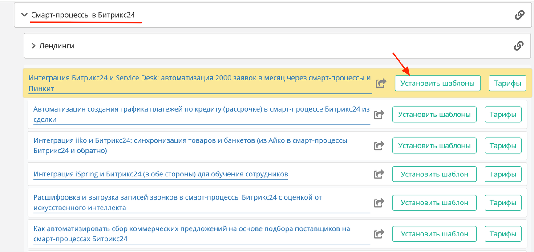Click Тарифы button in коммерческих предложений row
The width and height of the screenshot is (534, 252).
(x=502, y=234)
